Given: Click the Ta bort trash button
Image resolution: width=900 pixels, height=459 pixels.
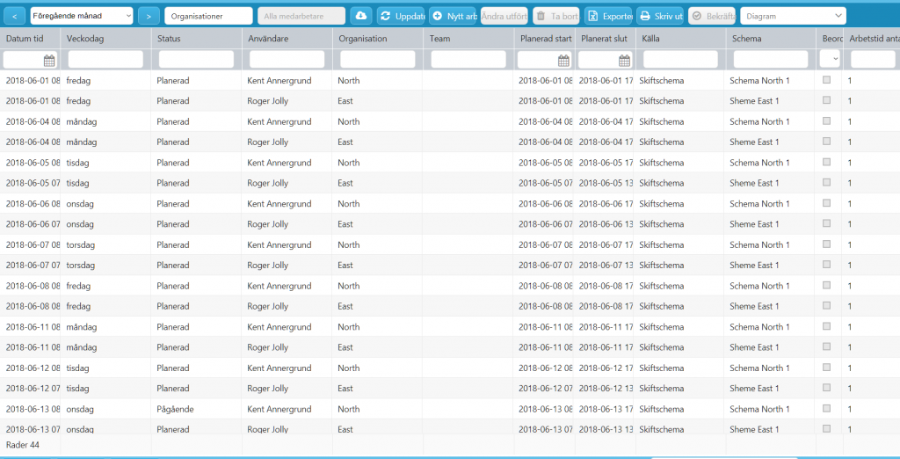Looking at the screenshot, I should [556, 16].
